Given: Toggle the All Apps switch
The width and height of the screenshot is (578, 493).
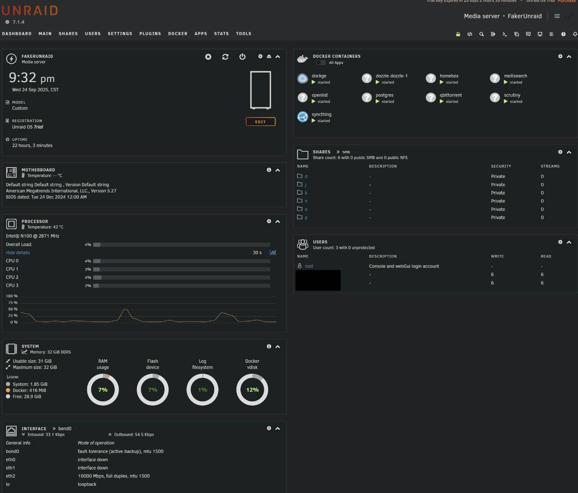Looking at the screenshot, I should point(321,62).
